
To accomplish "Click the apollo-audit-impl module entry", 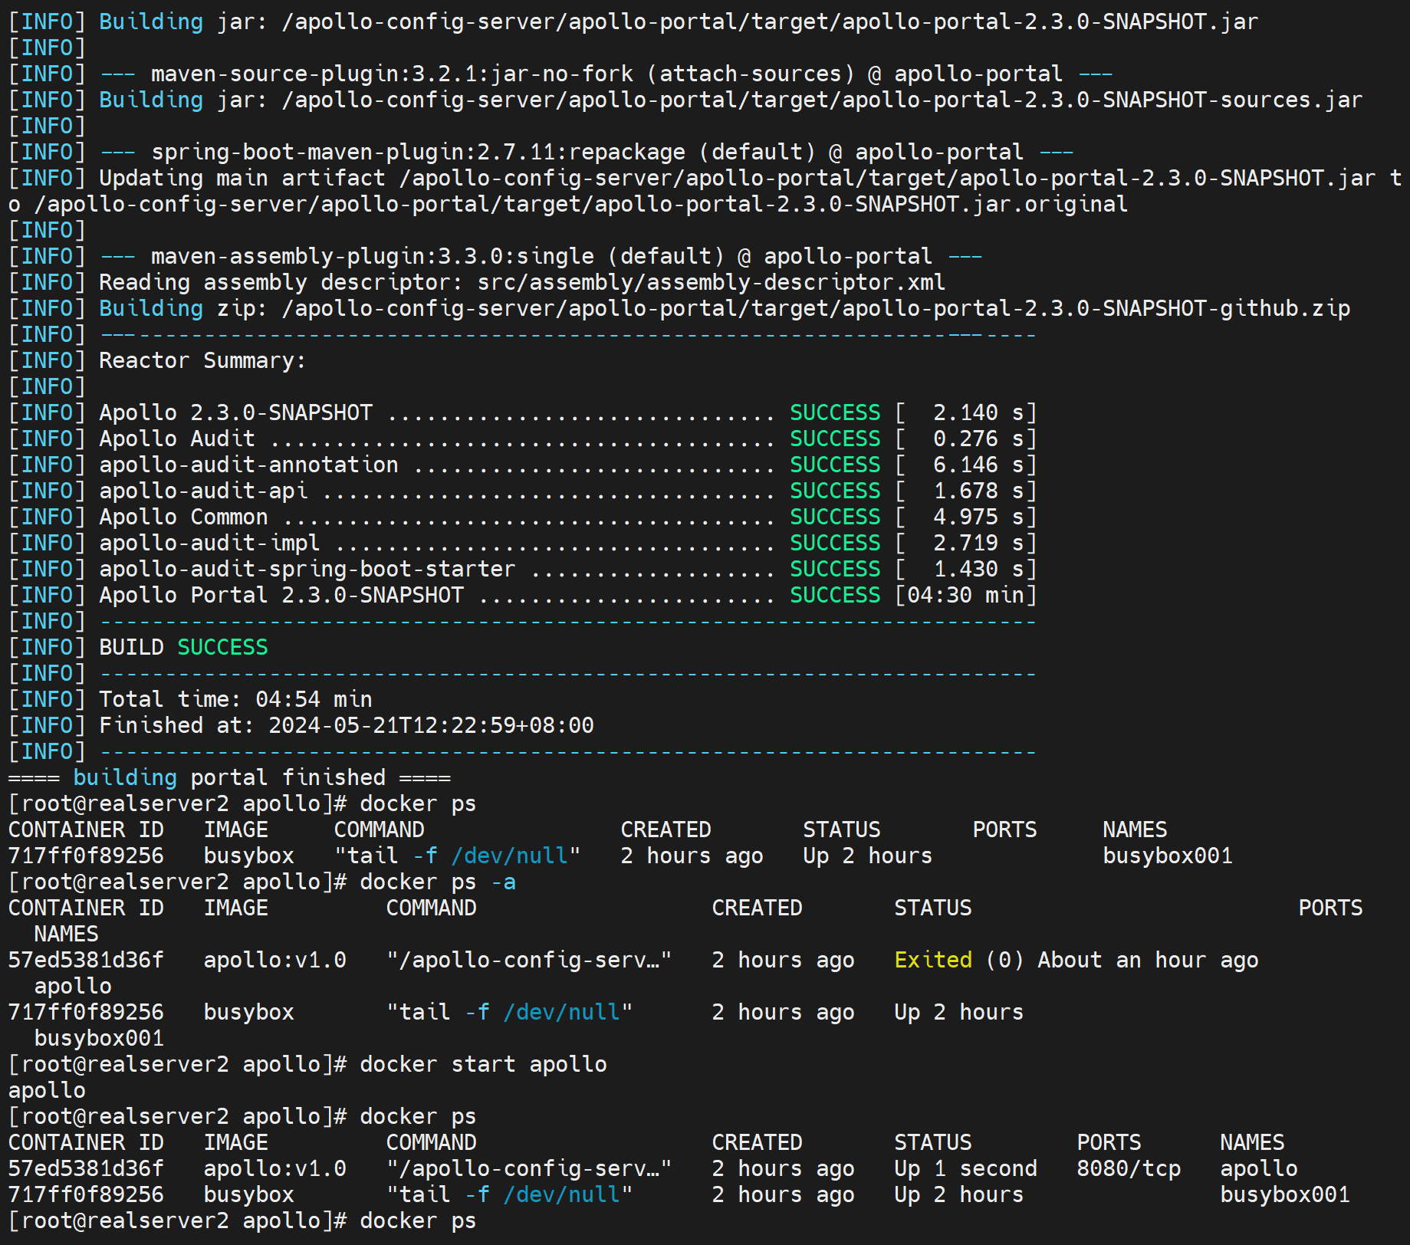I will 209,543.
